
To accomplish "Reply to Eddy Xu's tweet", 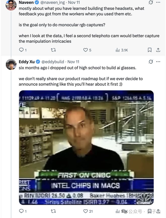I will click(x=21, y=211).
